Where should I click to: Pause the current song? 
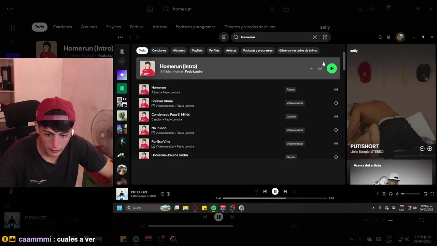coord(275,191)
